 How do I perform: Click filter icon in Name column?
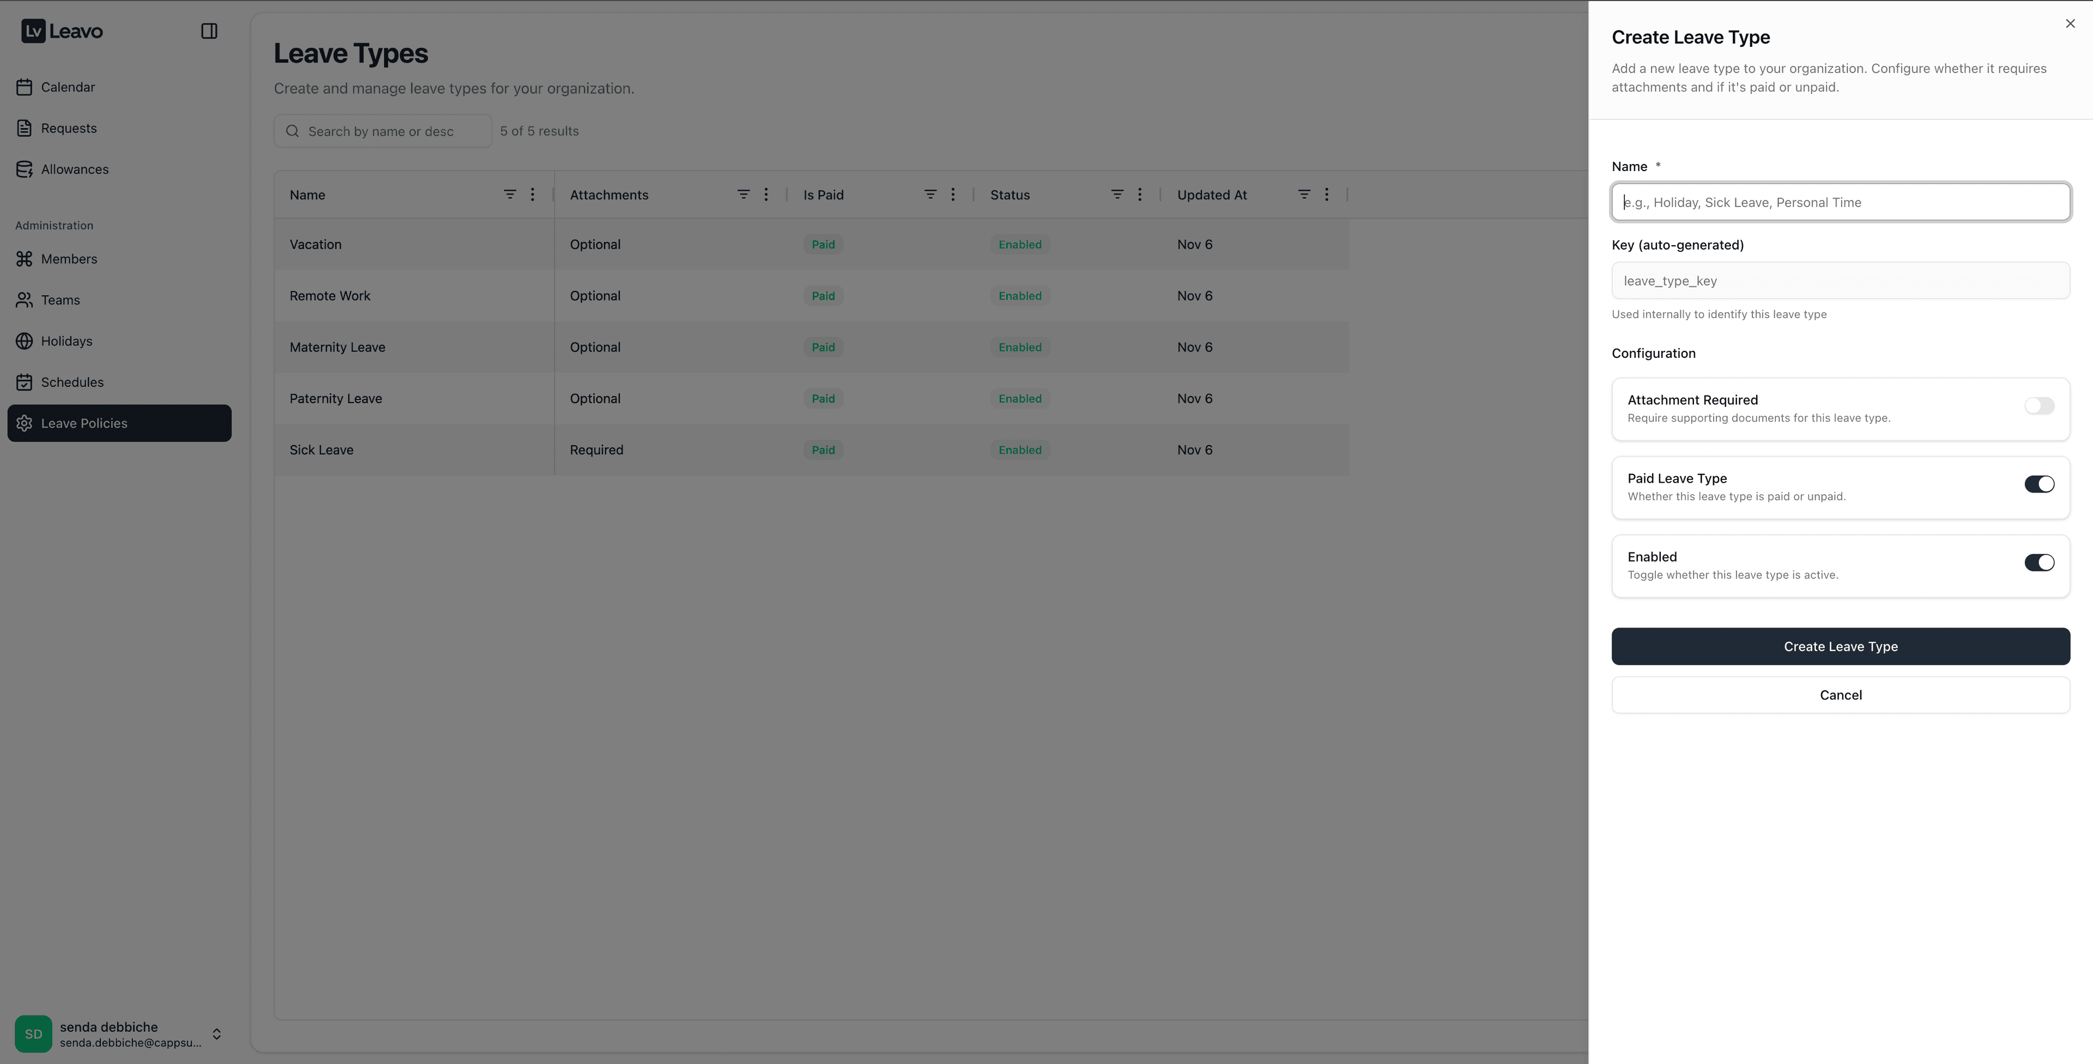pyautogui.click(x=510, y=194)
